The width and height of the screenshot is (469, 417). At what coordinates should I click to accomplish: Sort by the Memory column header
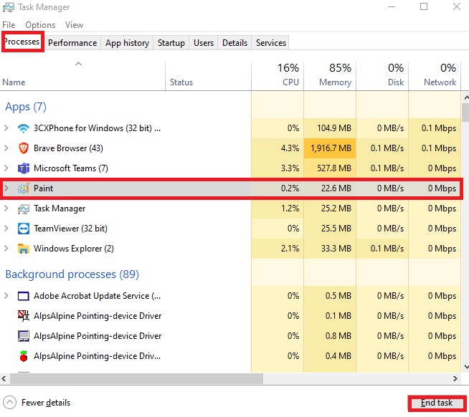coord(330,76)
